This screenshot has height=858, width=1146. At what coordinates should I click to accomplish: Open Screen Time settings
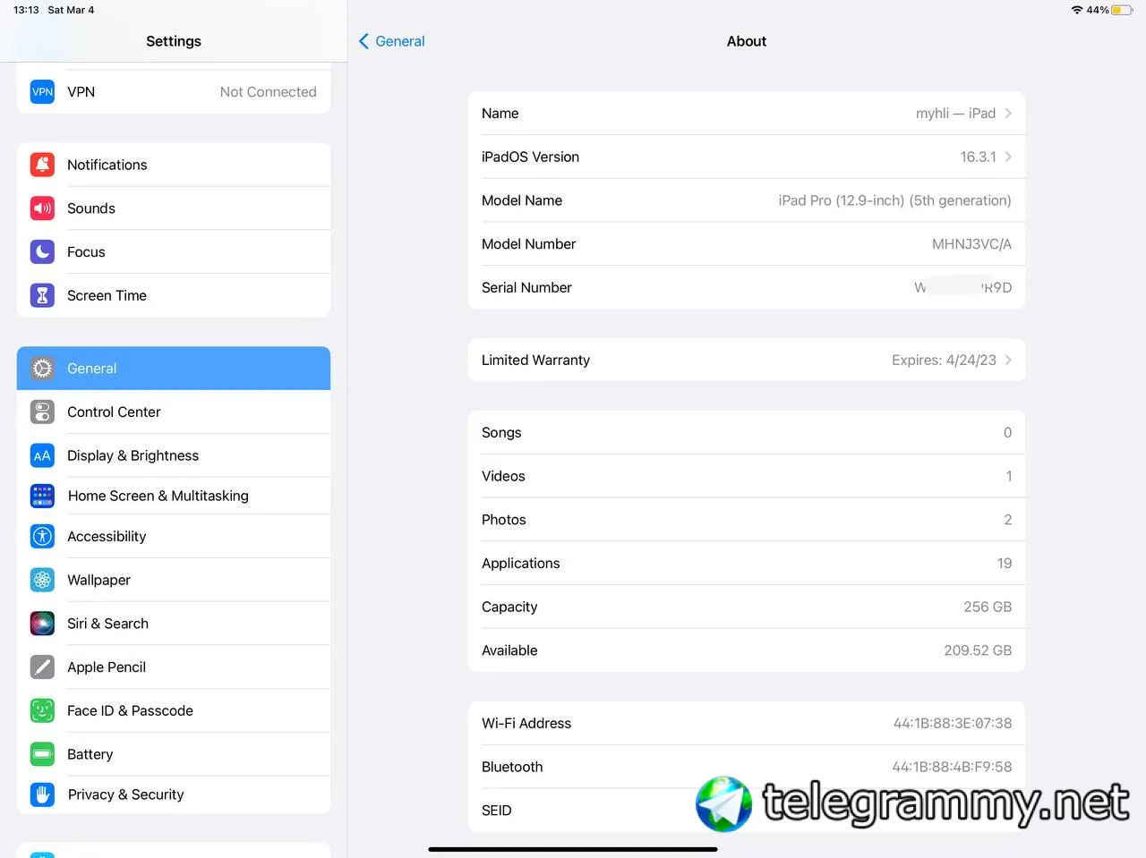(x=174, y=295)
